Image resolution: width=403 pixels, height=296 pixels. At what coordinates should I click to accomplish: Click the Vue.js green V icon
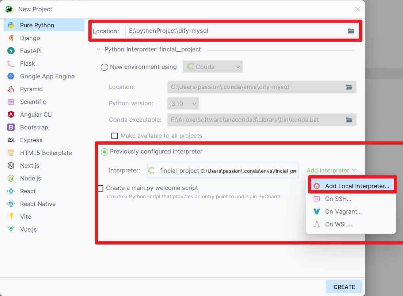[11, 229]
